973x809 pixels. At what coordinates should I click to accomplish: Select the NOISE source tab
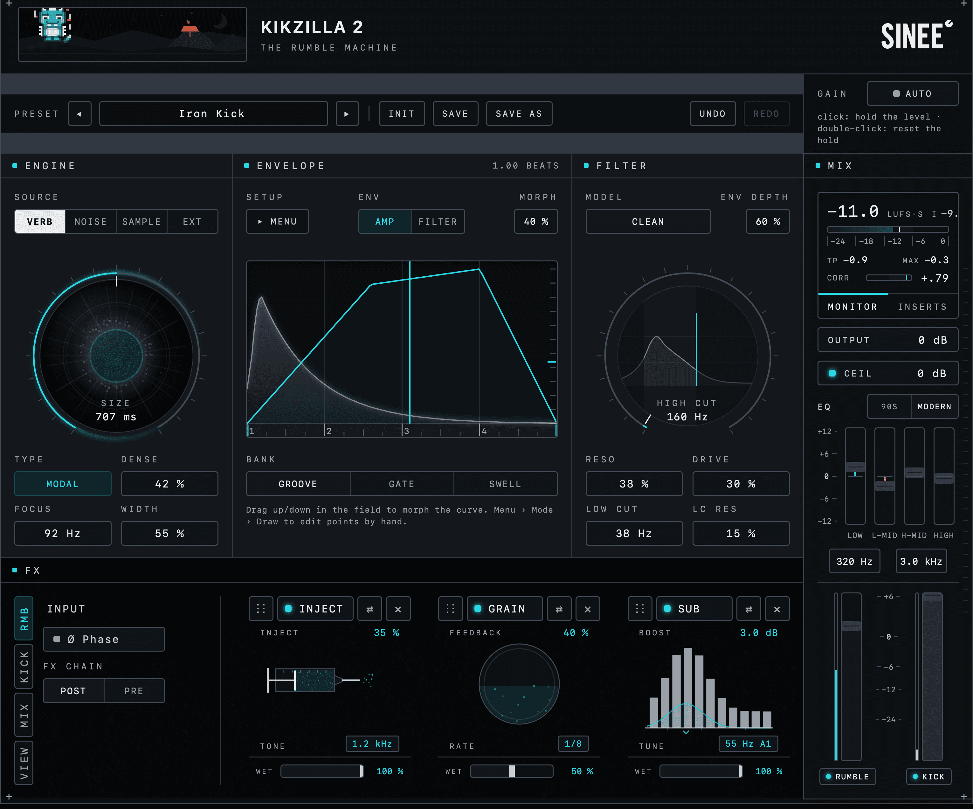click(91, 221)
